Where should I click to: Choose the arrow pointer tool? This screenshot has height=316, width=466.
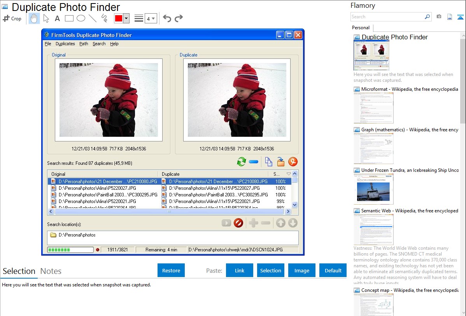[46, 18]
